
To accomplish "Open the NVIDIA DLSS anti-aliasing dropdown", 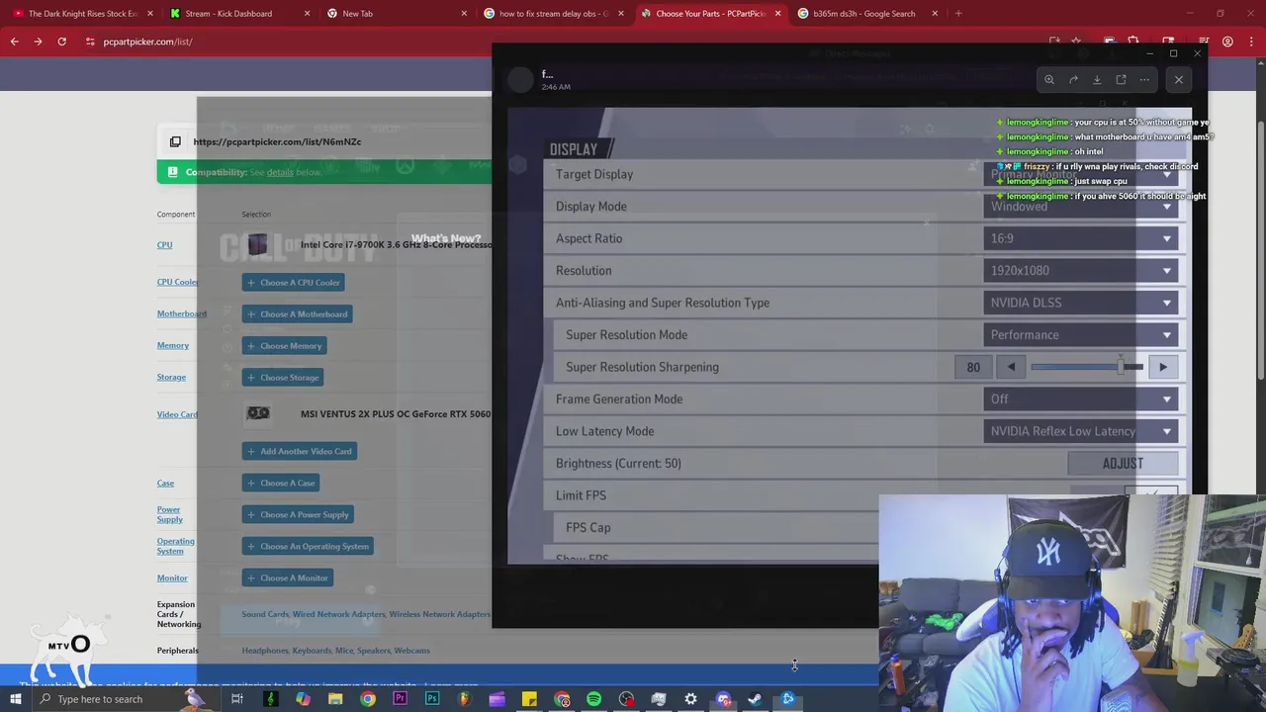I will coord(1081,303).
